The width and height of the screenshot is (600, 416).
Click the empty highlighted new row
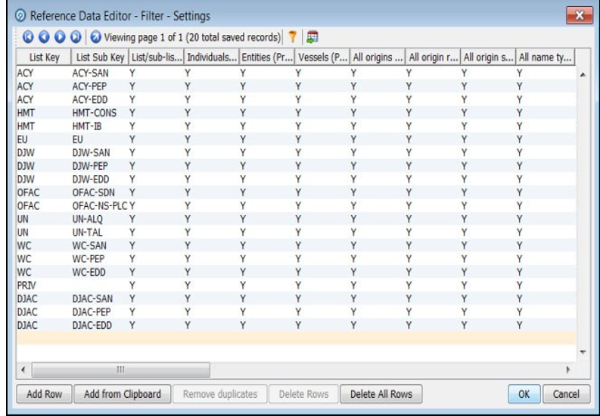pos(296,338)
